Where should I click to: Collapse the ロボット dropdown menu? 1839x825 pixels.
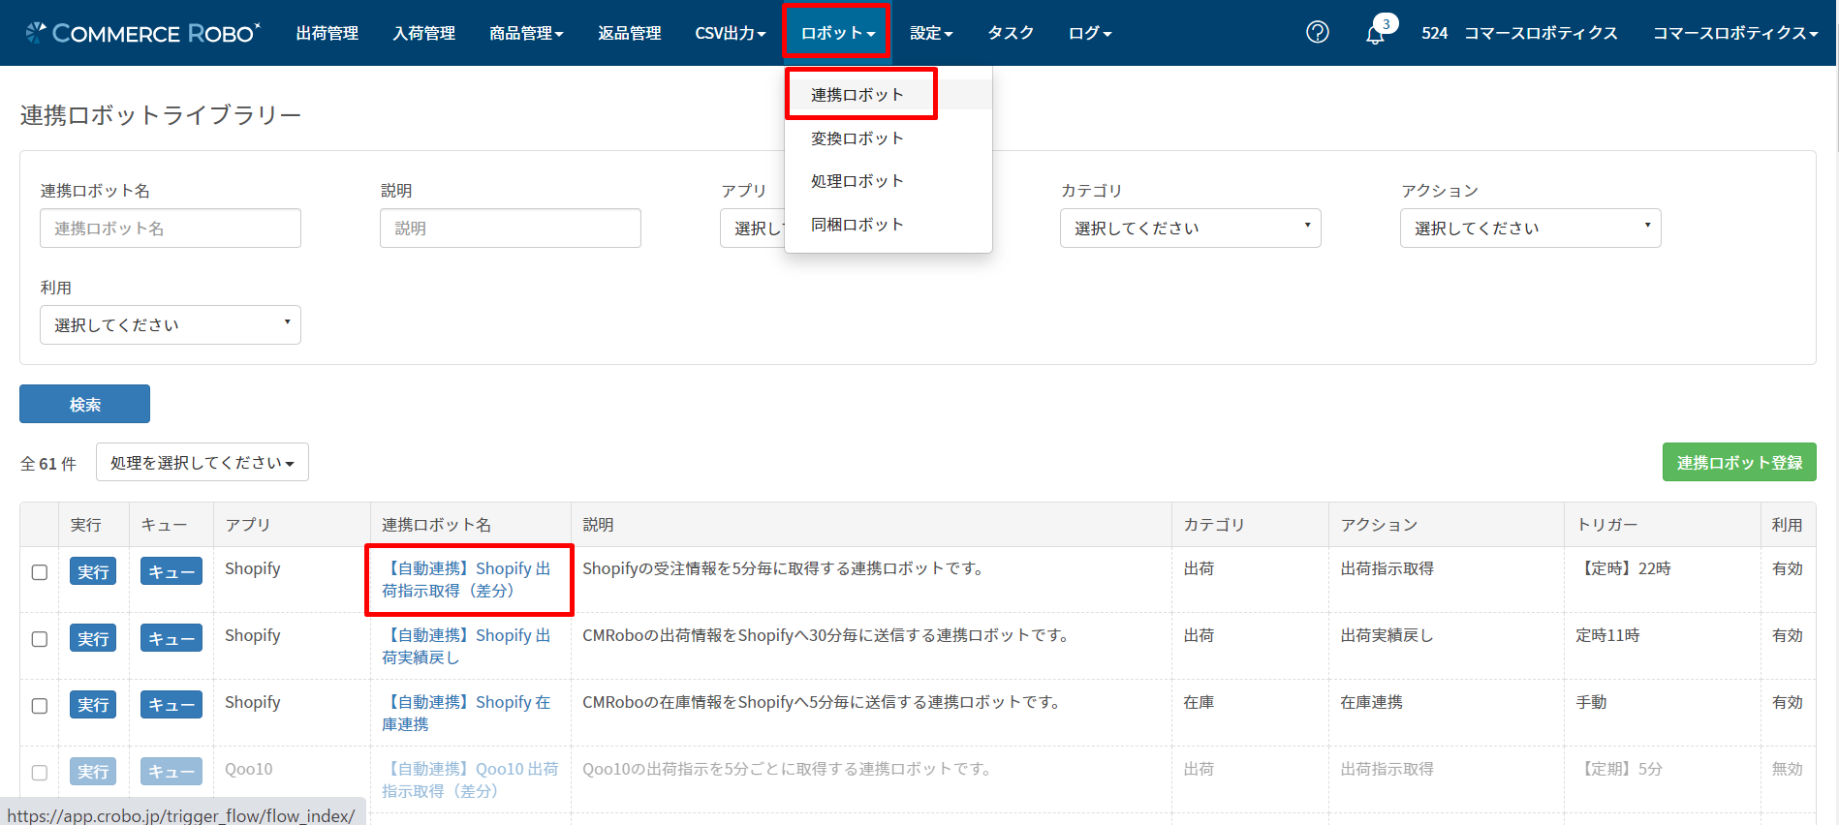837,33
